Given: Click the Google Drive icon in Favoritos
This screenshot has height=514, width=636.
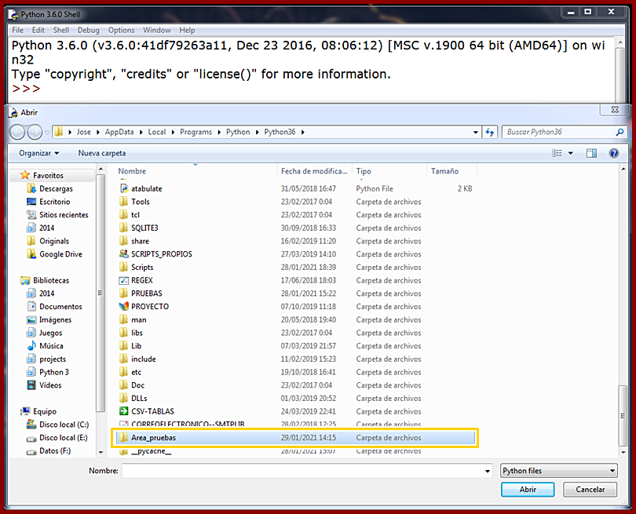Looking at the screenshot, I should tap(31, 254).
